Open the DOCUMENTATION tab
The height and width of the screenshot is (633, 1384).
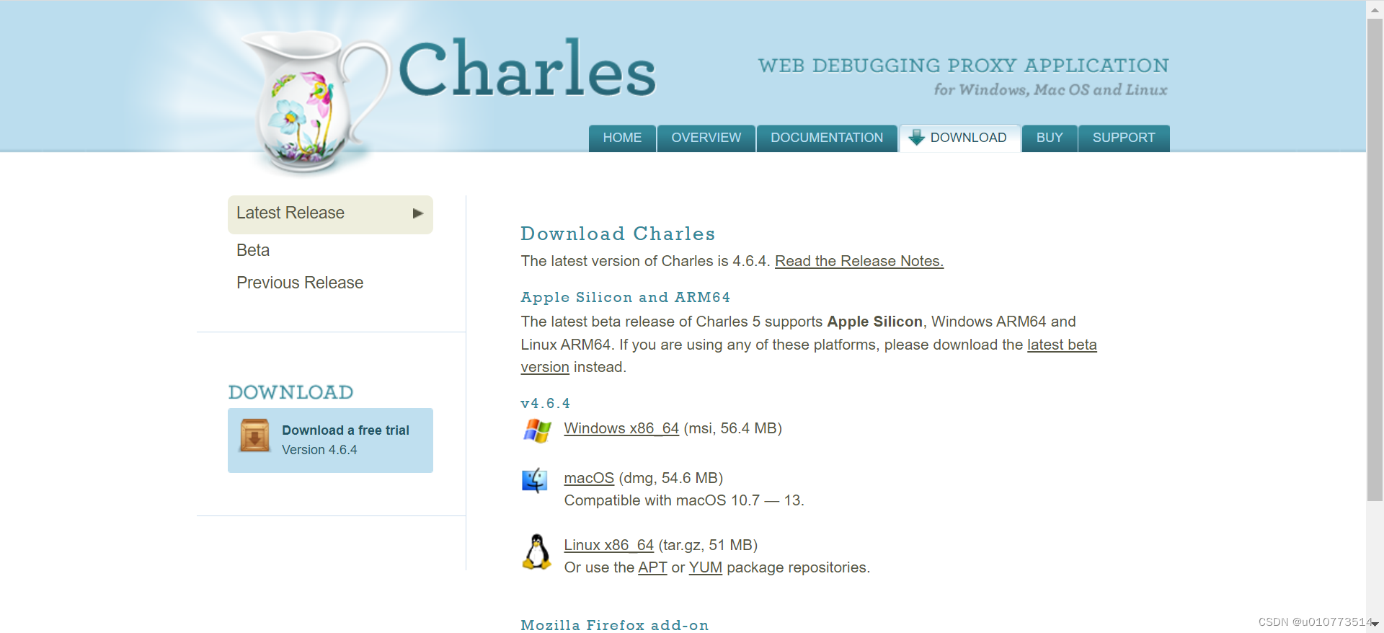[x=827, y=138]
